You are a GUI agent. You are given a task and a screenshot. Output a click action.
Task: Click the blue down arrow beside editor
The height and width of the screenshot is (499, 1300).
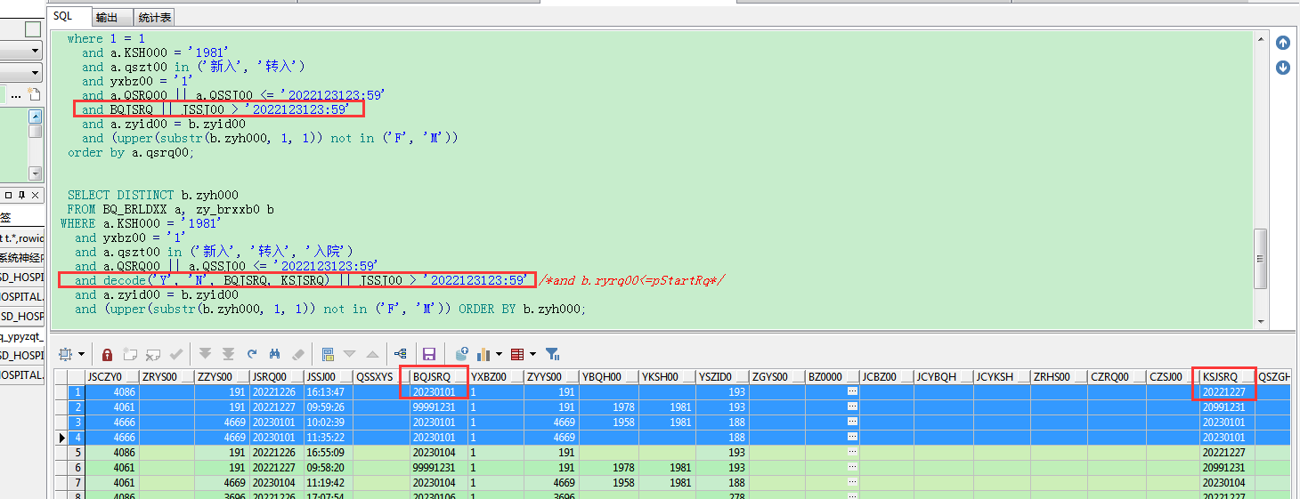pyautogui.click(x=1283, y=68)
